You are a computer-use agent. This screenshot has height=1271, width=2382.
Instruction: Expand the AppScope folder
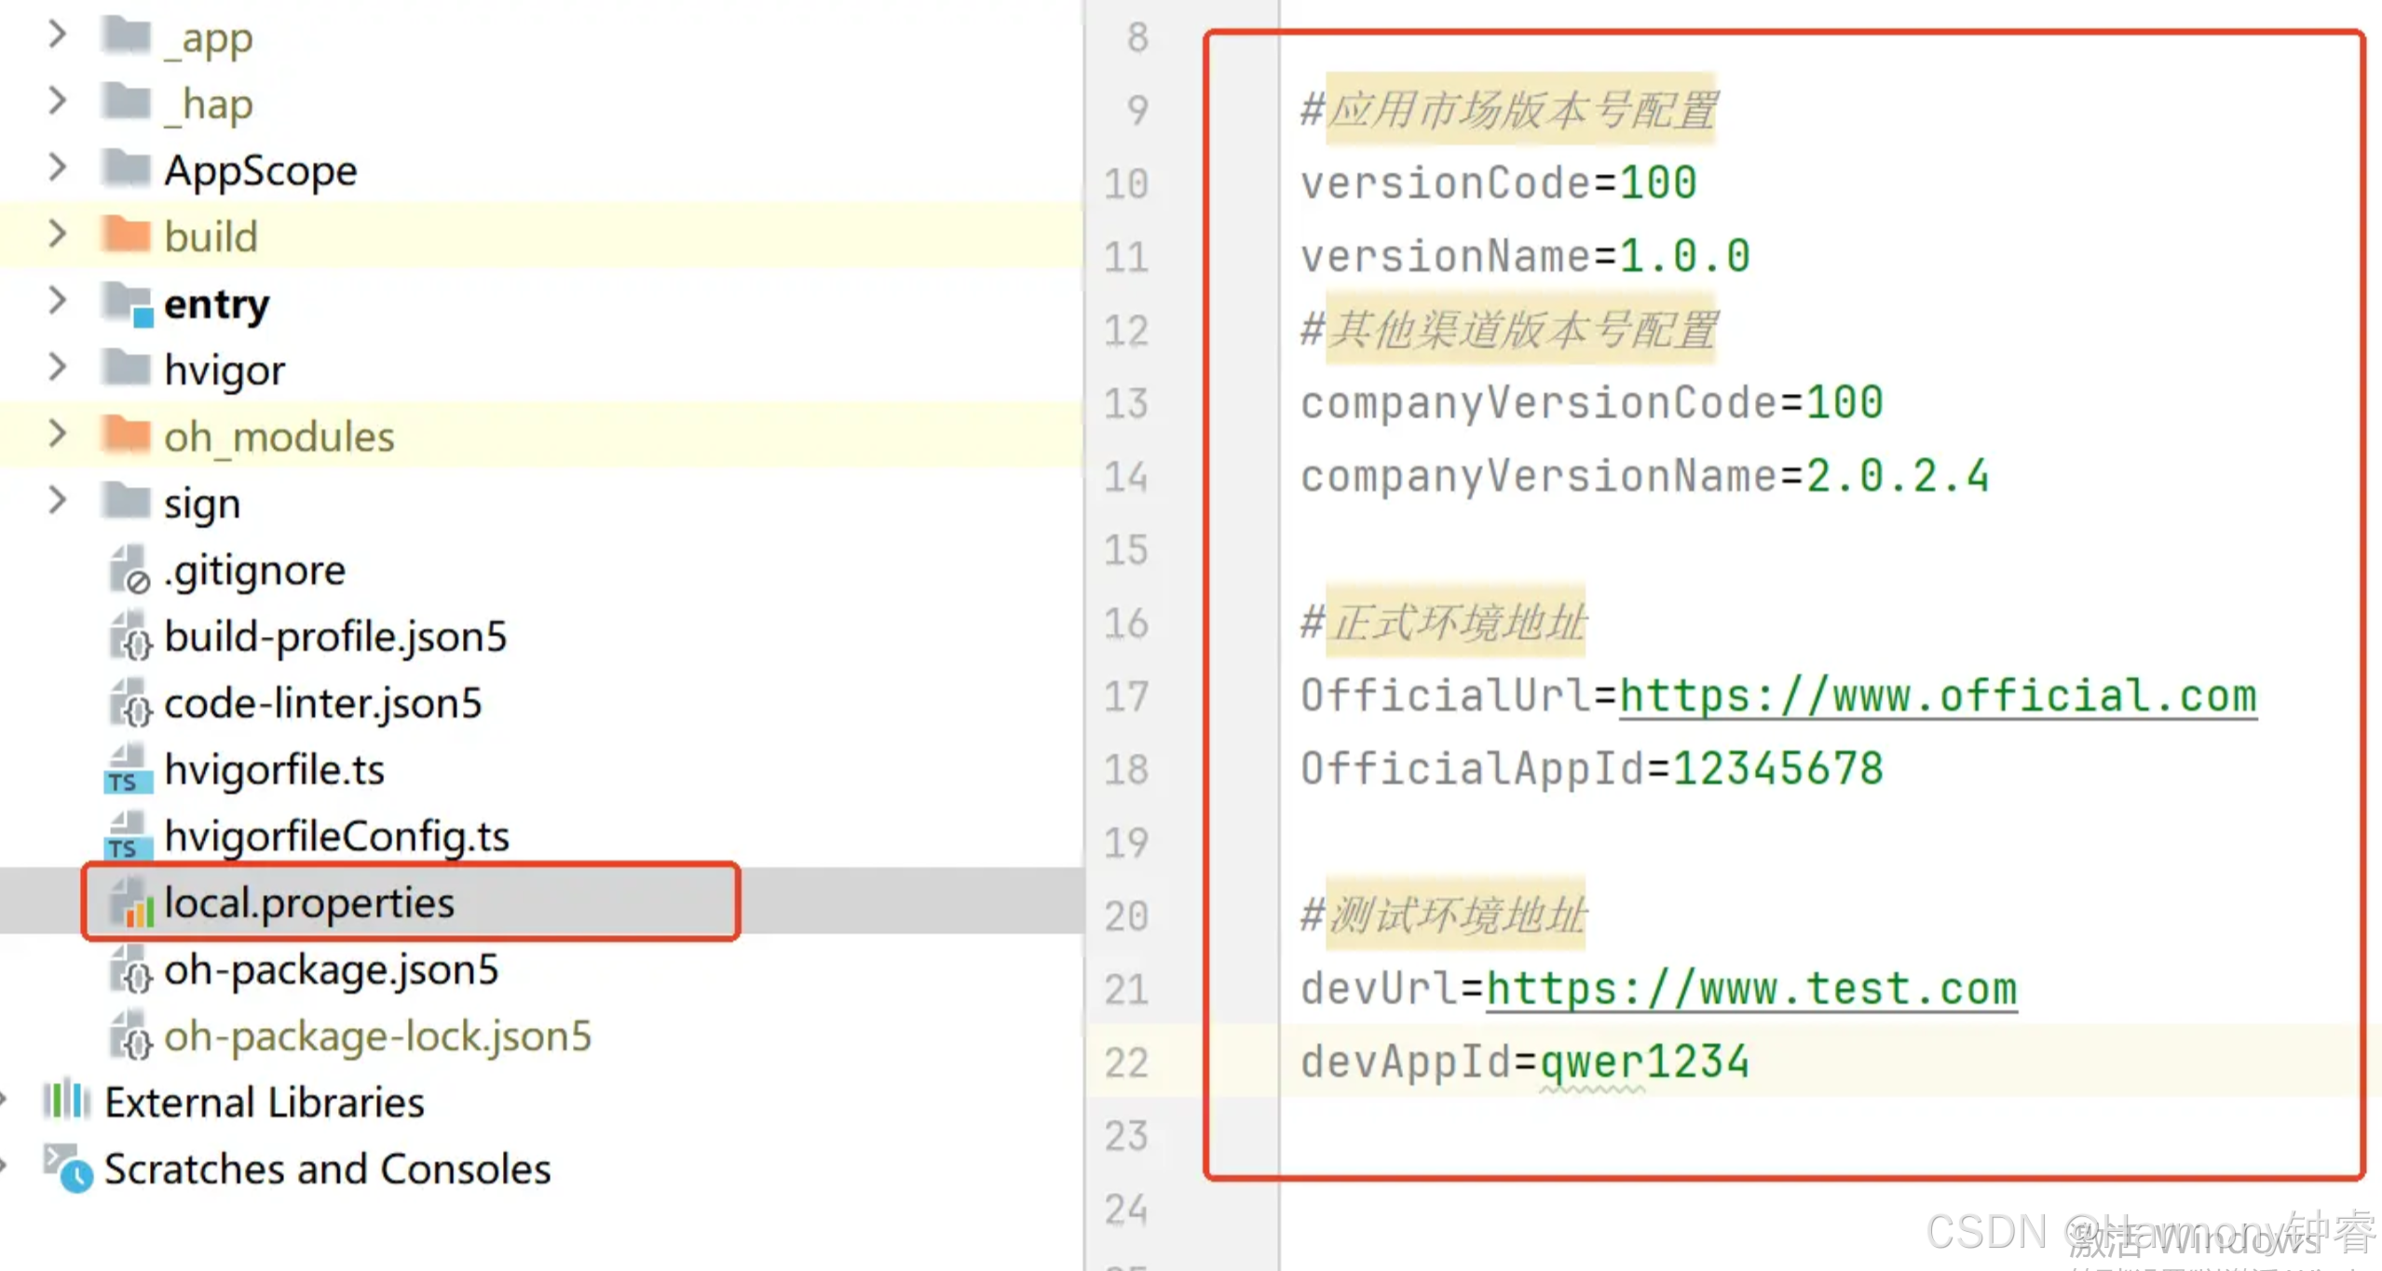click(x=58, y=169)
